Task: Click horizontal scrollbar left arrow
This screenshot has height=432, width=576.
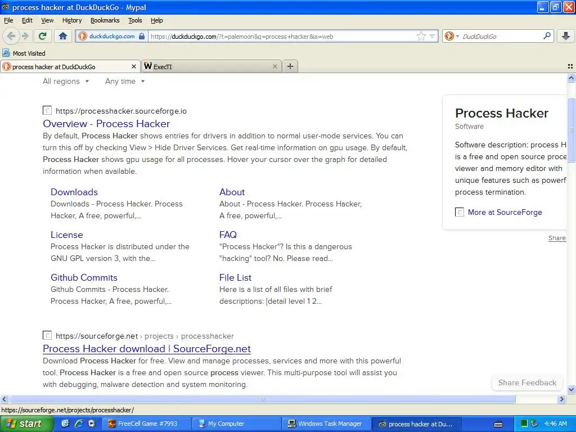Action: pos(4,399)
